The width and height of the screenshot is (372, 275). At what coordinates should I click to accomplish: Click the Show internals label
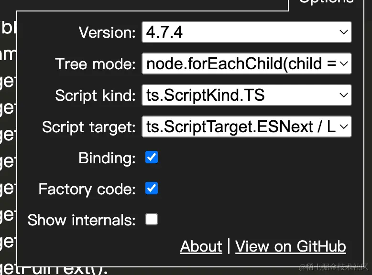point(82,220)
